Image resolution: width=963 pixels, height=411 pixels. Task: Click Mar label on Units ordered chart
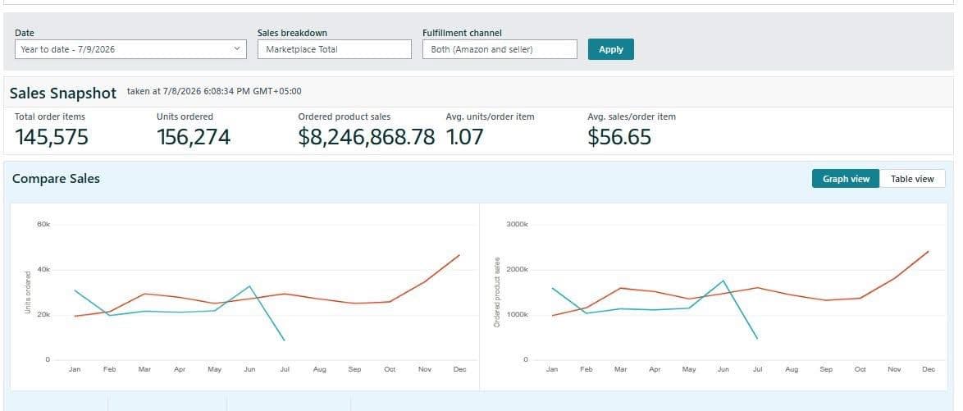pyautogui.click(x=144, y=369)
